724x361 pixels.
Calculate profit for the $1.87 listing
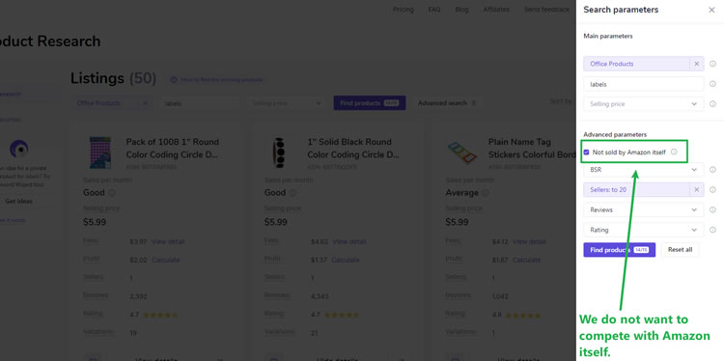tap(526, 260)
